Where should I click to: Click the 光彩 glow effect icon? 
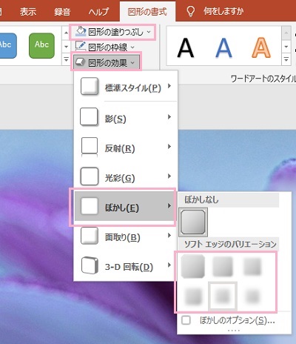(90, 176)
